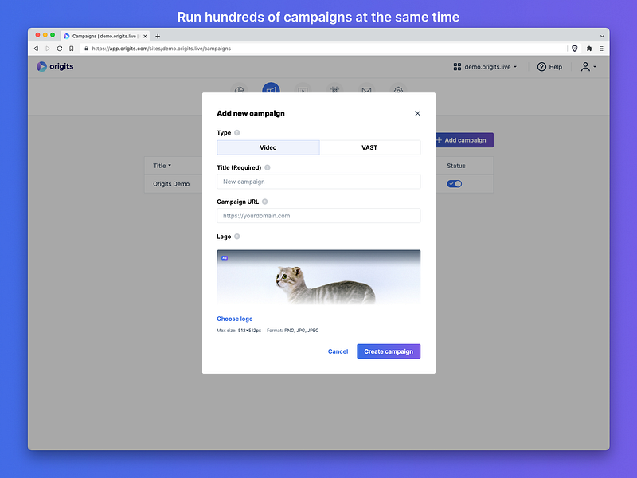637x478 pixels.
Task: Open the user account dropdown
Action: coord(588,67)
